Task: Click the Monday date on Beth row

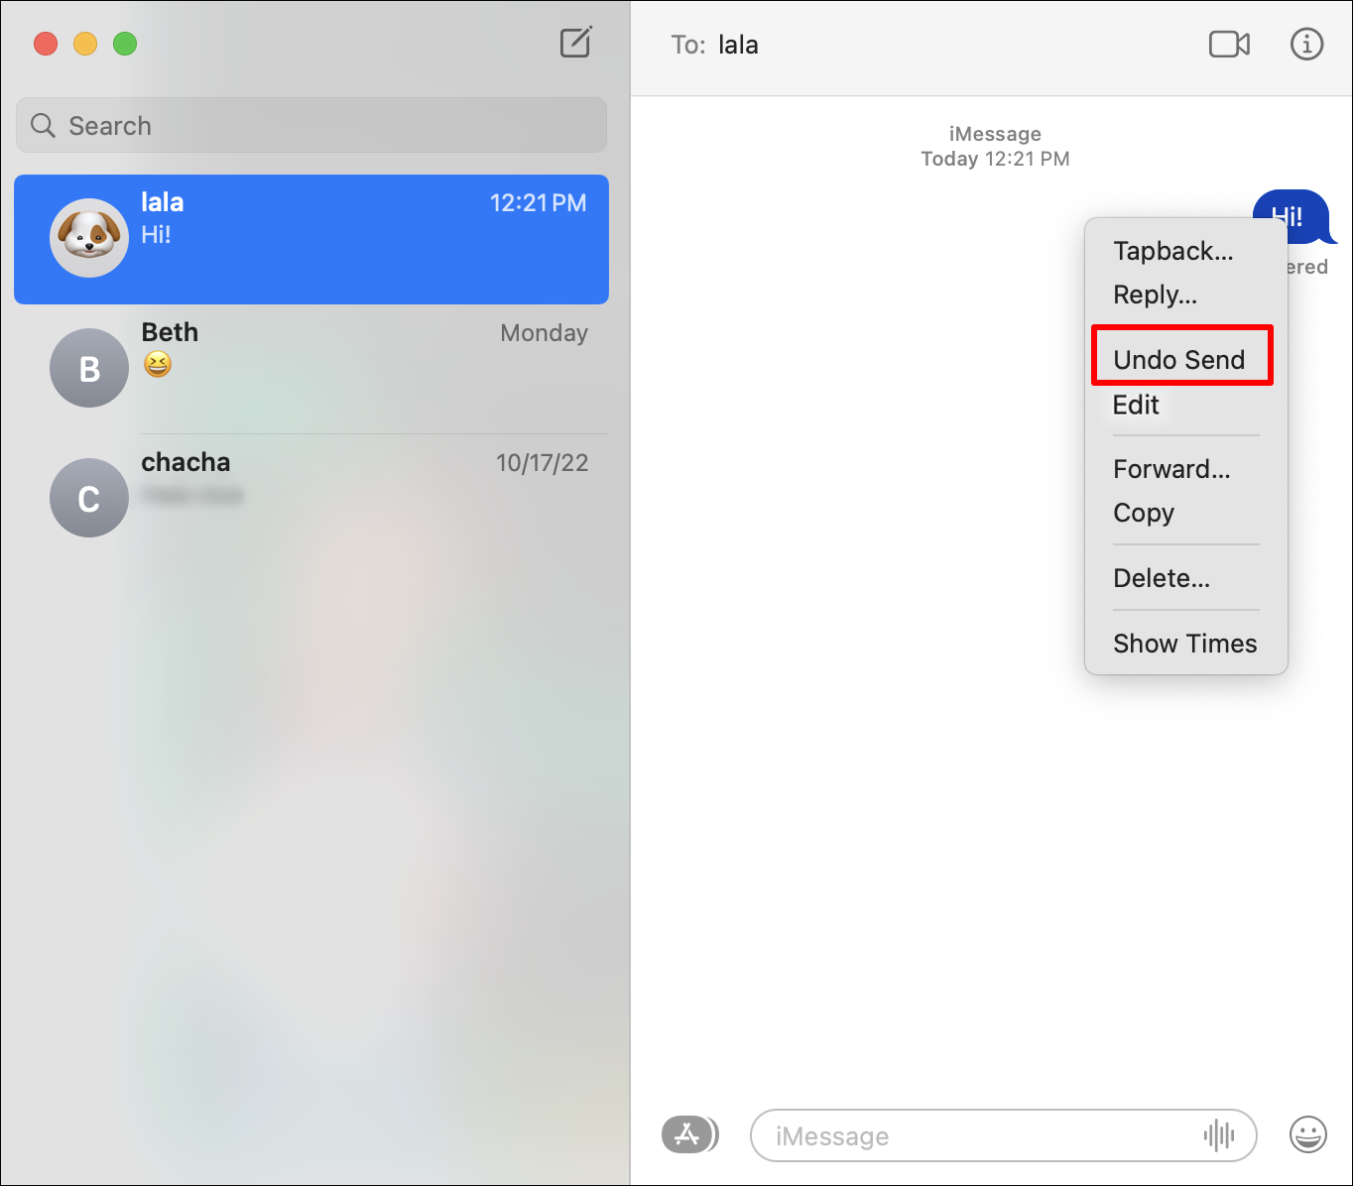Action: pos(544,333)
